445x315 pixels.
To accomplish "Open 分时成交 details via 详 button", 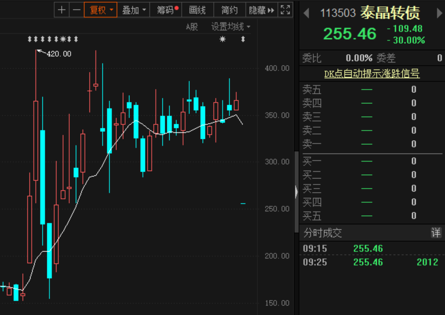I will [436, 233].
